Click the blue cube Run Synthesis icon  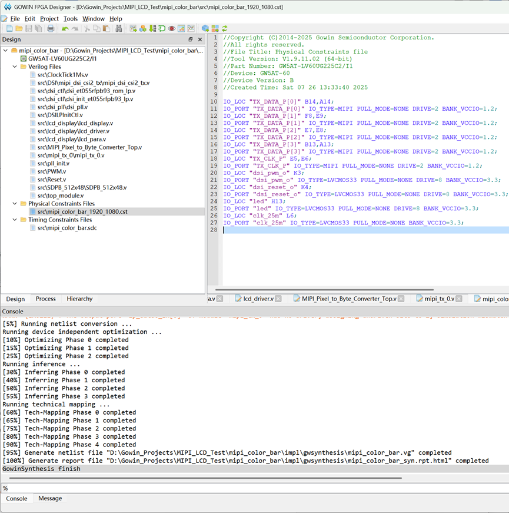coord(205,28)
